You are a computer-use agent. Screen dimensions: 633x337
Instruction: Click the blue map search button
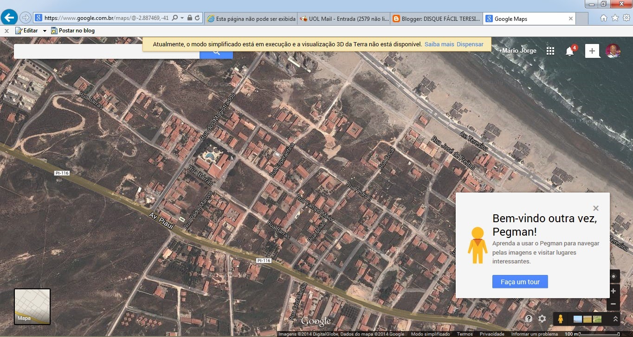[x=216, y=52]
